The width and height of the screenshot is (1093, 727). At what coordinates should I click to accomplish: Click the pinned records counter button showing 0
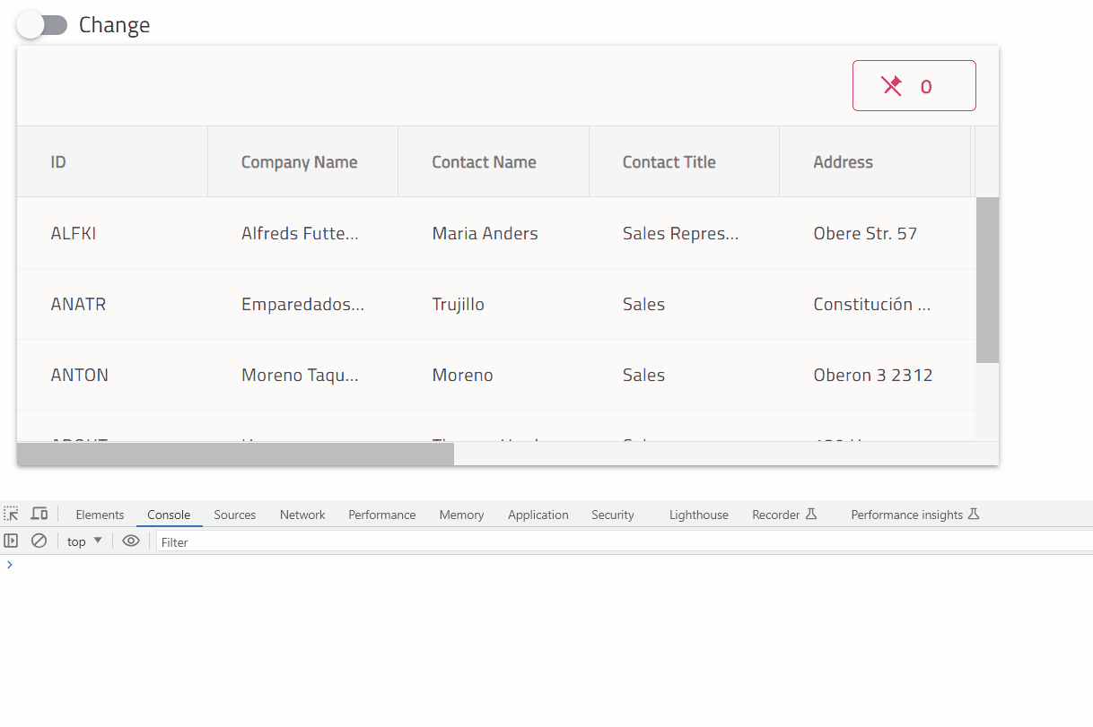[914, 85]
